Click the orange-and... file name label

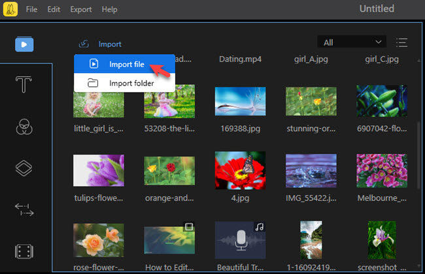pos(169,198)
